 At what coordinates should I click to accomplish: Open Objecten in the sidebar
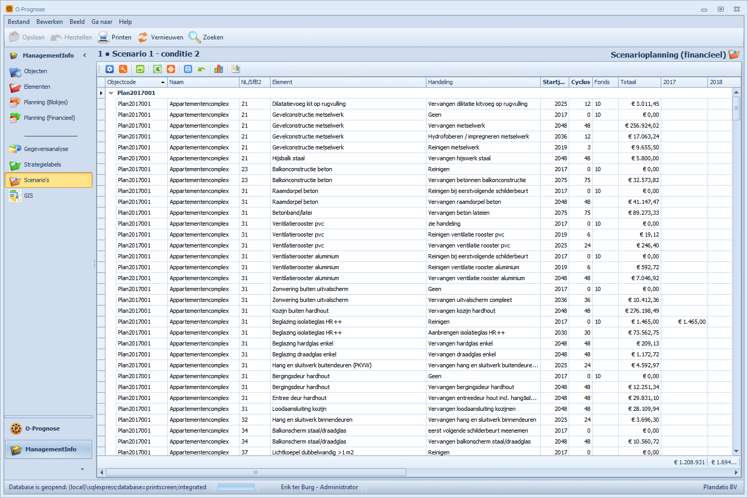point(48,71)
